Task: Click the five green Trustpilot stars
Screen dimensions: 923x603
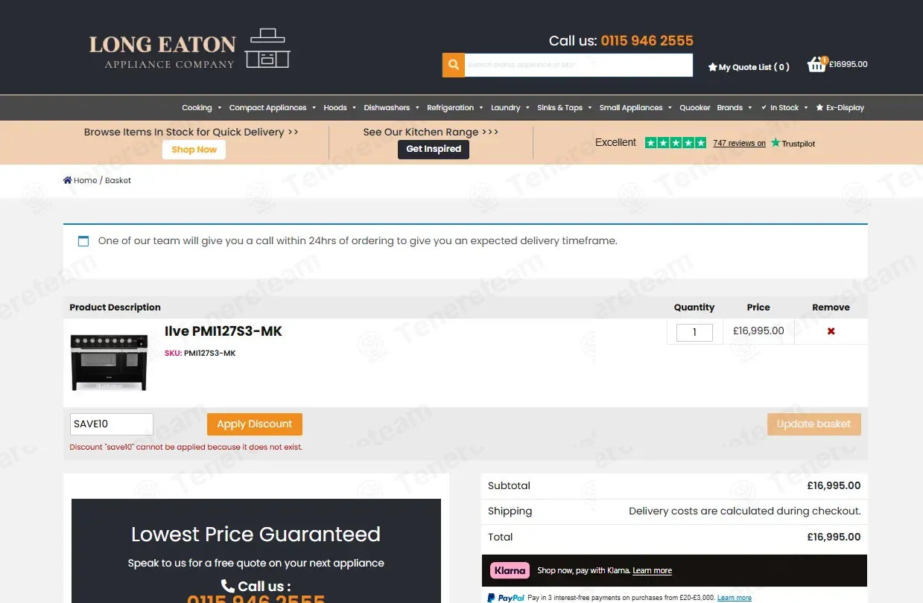Action: [676, 143]
